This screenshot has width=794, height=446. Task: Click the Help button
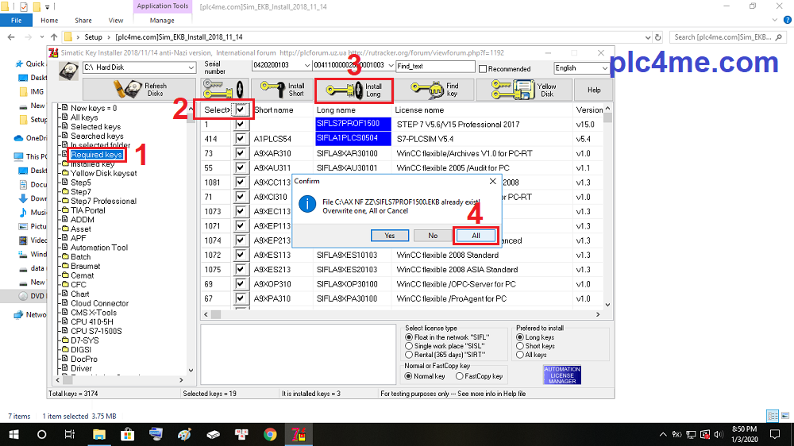(593, 90)
